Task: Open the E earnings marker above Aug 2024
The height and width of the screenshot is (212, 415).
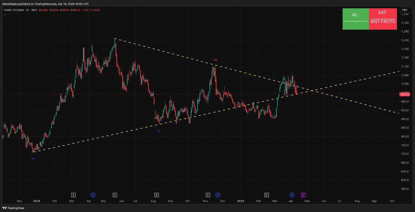Action: [156, 195]
